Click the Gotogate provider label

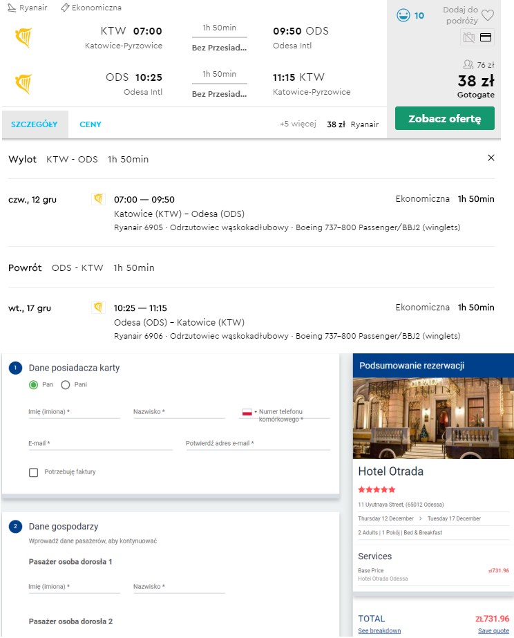point(476,95)
